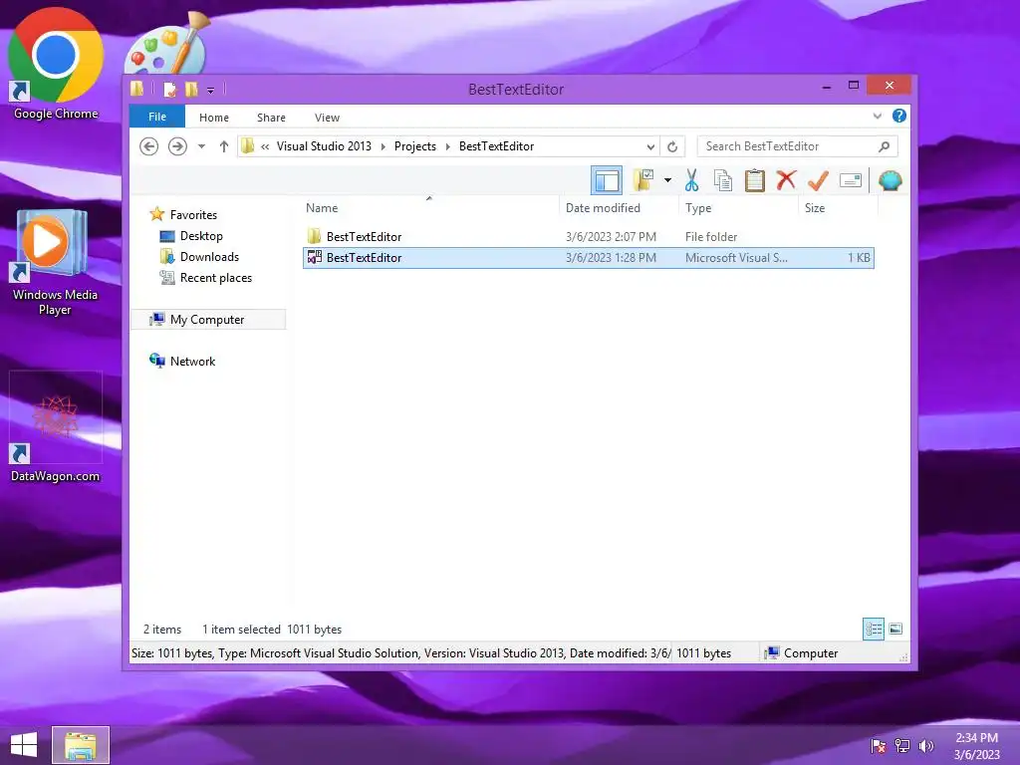Go back with the Back arrow
This screenshot has height=765, width=1020.
(x=149, y=146)
